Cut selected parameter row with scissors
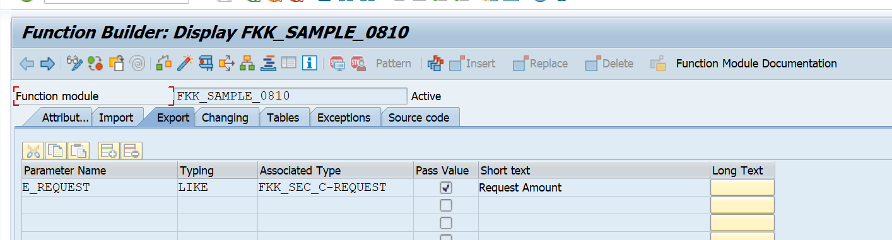The width and height of the screenshot is (892, 240). tap(33, 151)
